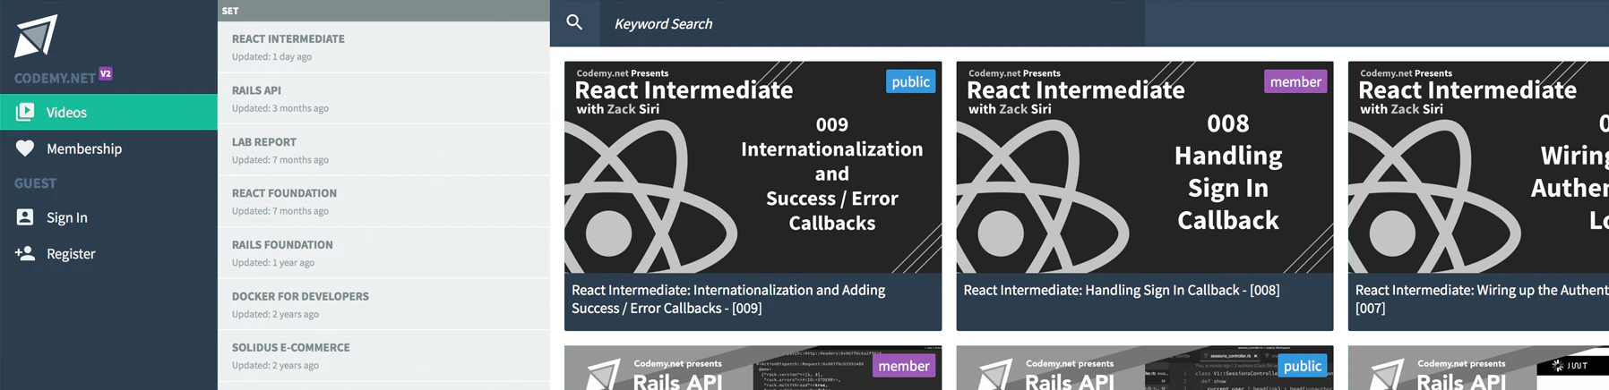Open React Intermediate 009 Internationalization thumbnail
The image size is (1609, 390).
tap(753, 167)
